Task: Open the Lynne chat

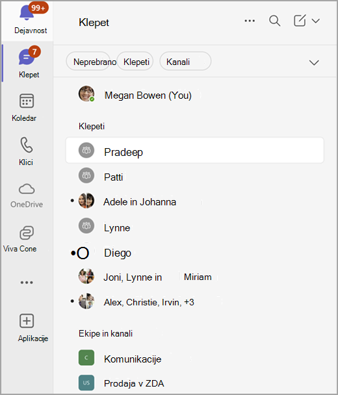Action: point(194,227)
